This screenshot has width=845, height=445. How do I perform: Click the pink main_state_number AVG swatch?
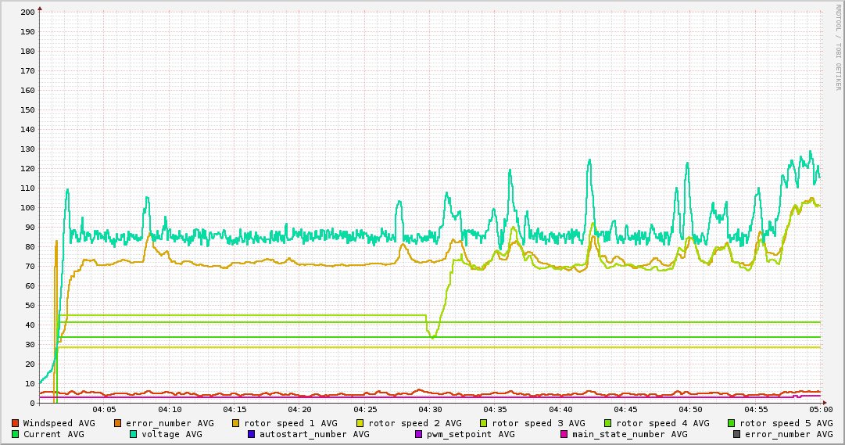coord(564,434)
